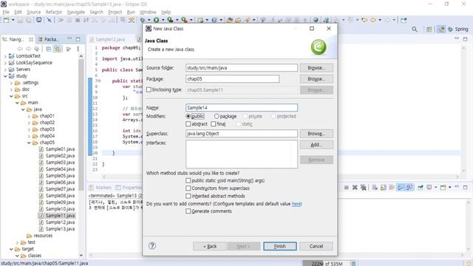This screenshot has width=473, height=266.
Task: Check the final modifier checkbox
Action: click(x=214, y=124)
